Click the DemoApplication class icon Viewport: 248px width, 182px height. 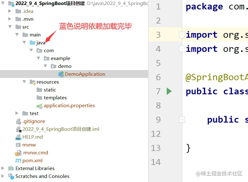61,74
